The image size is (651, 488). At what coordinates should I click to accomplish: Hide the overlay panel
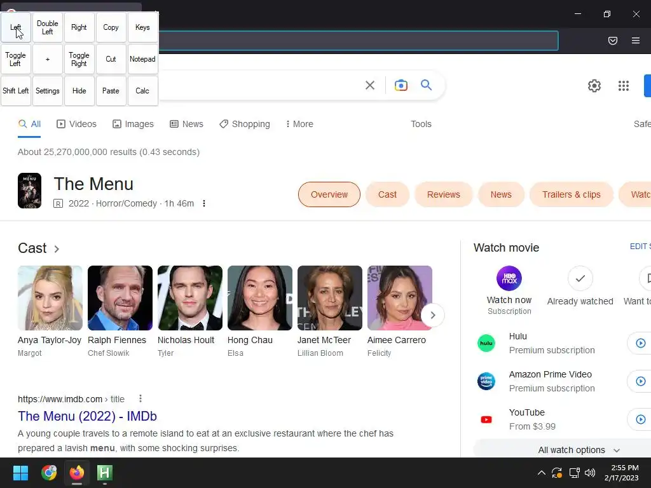click(79, 91)
